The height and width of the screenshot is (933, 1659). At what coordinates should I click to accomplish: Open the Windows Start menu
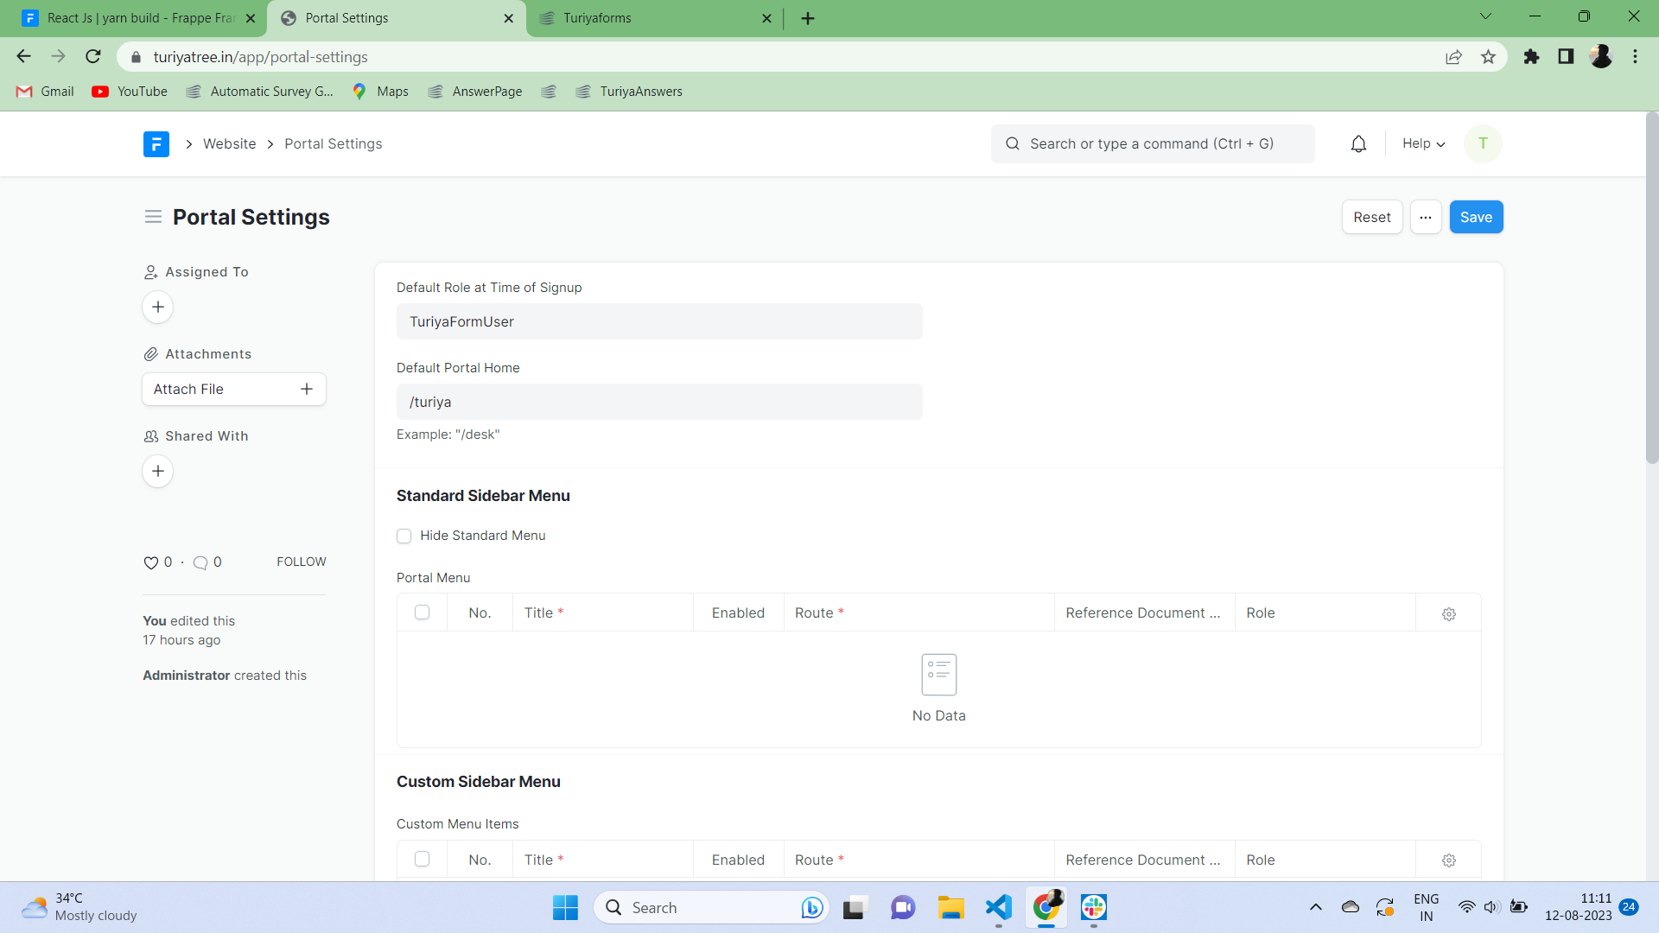click(x=565, y=907)
